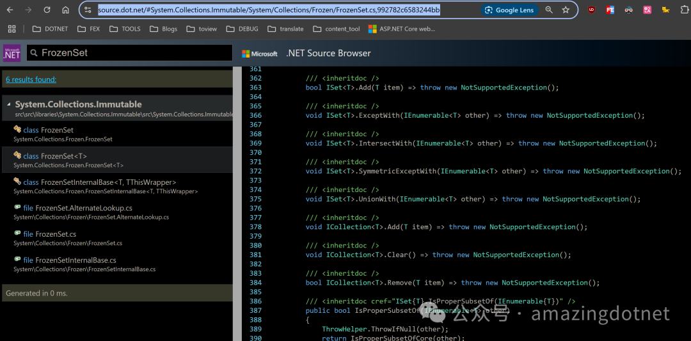Open the apps grid in bookmarks bar

point(12,29)
